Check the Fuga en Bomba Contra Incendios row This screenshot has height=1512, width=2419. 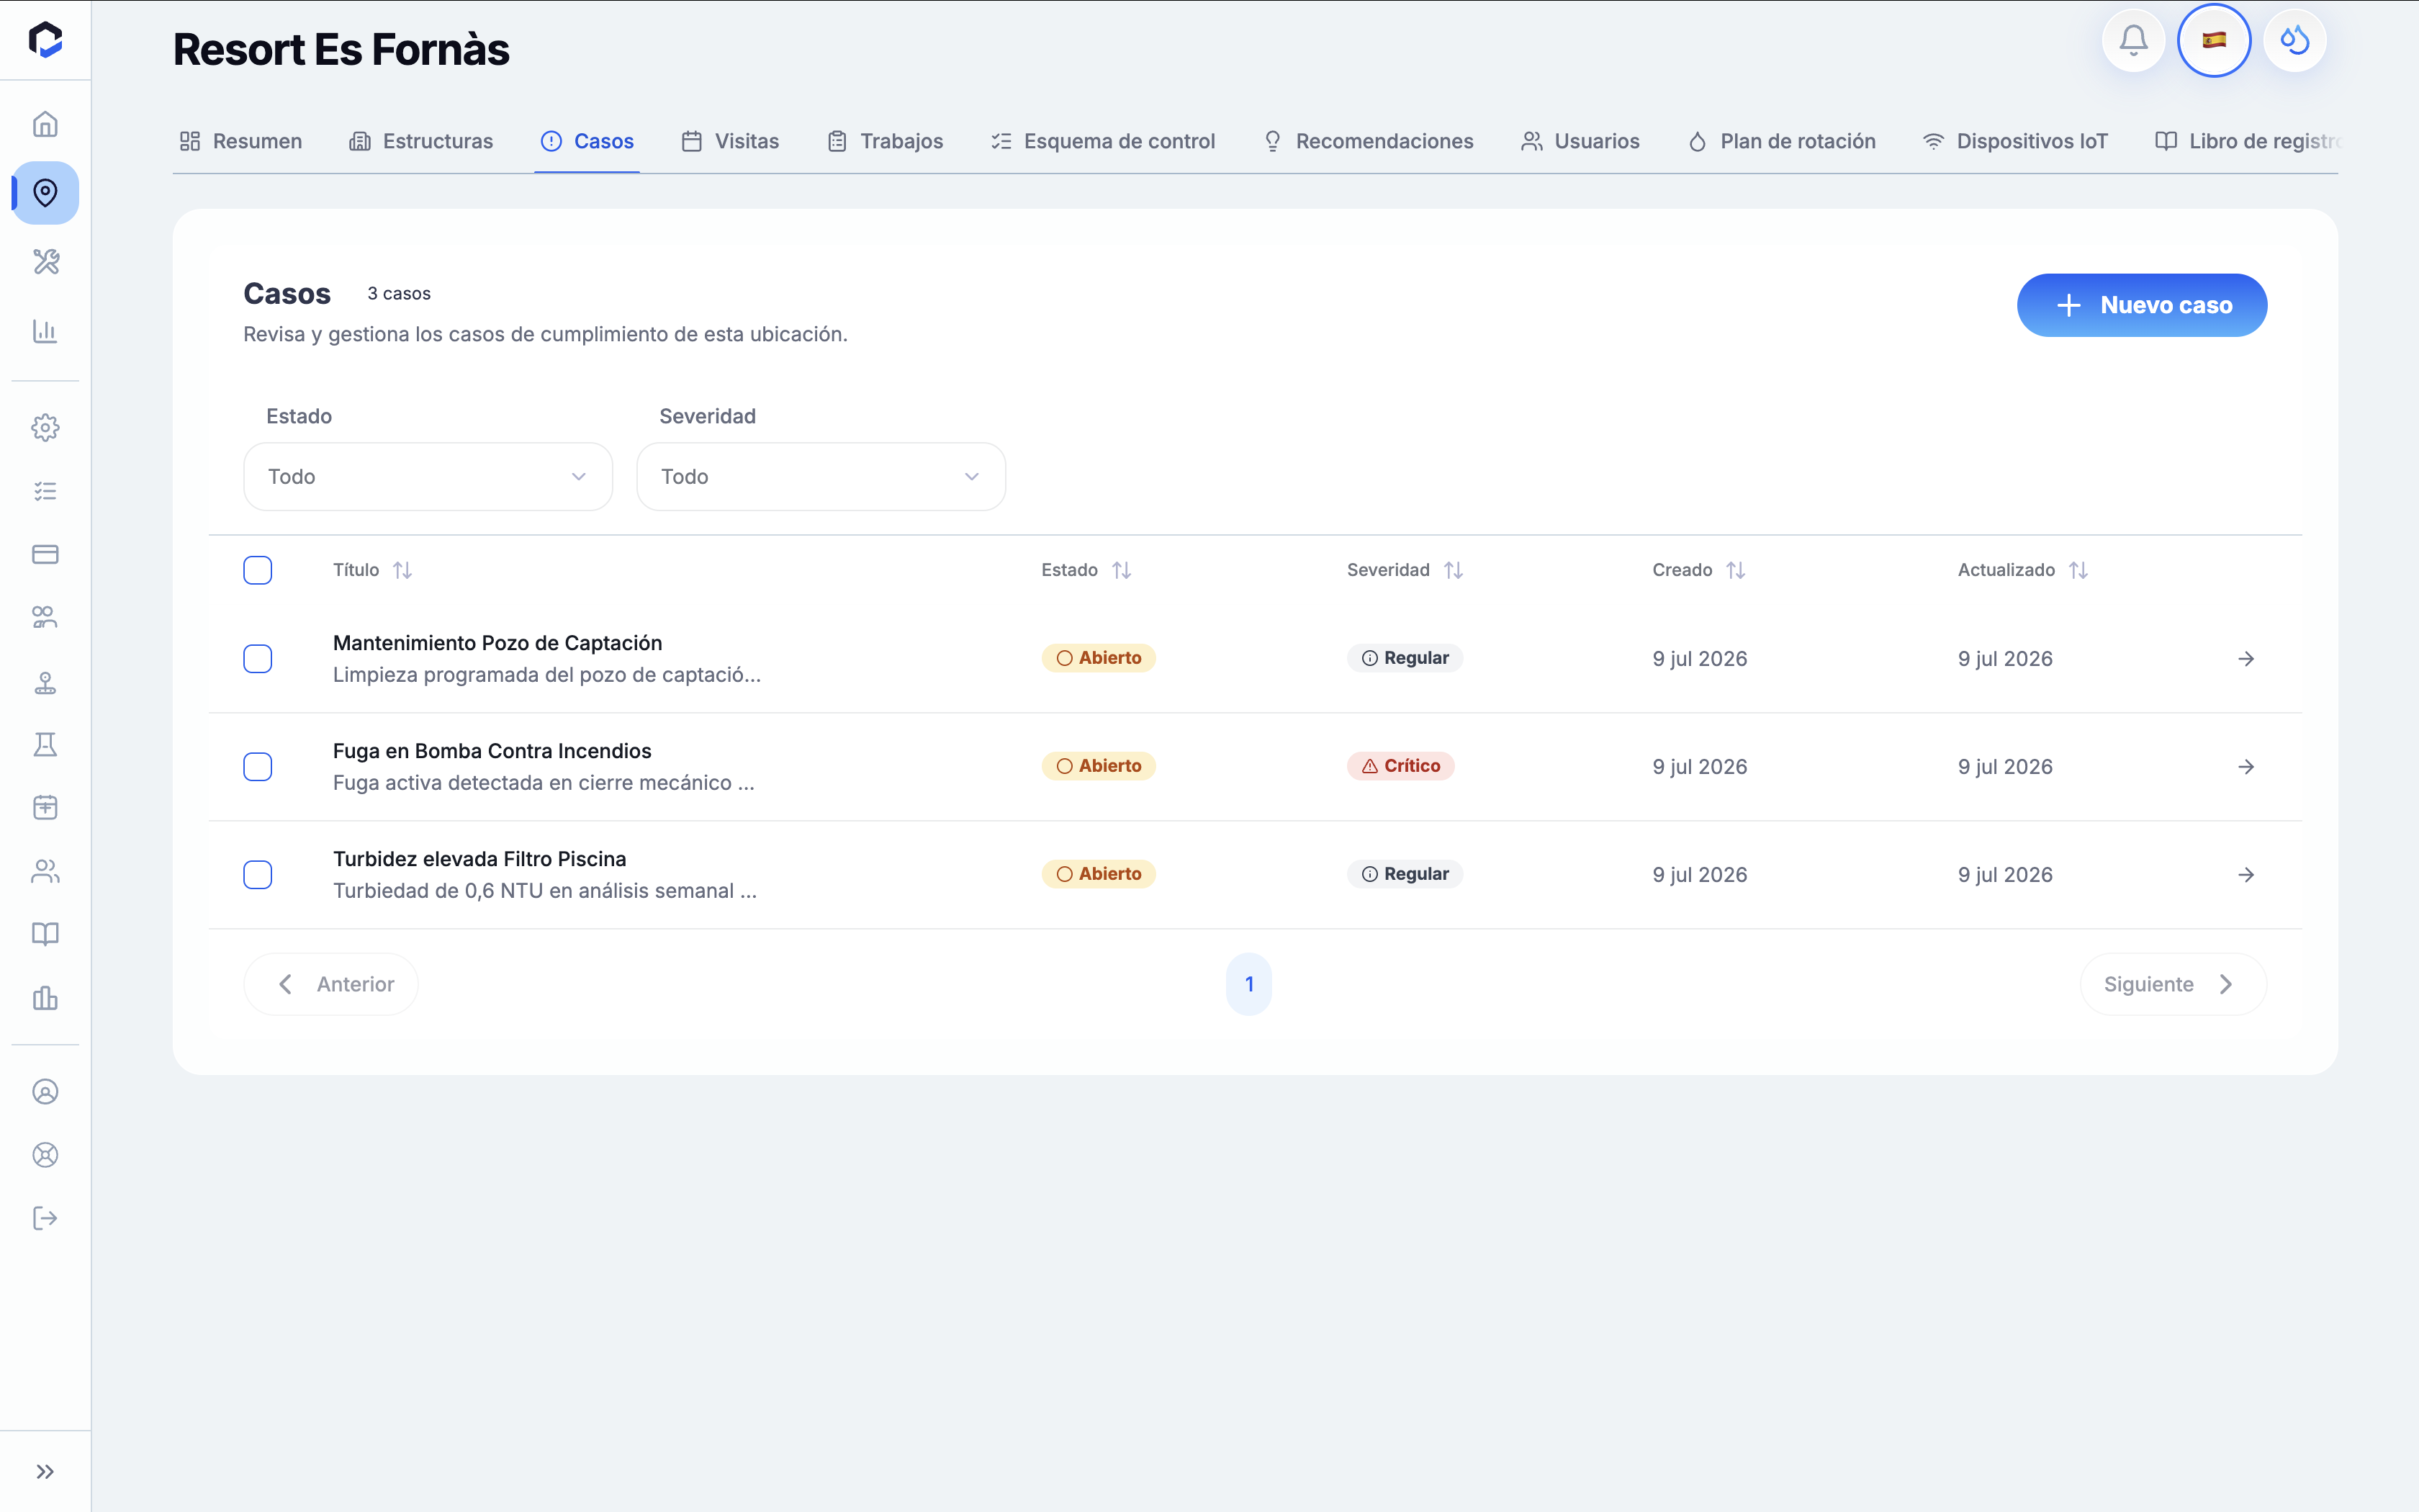[x=258, y=767]
